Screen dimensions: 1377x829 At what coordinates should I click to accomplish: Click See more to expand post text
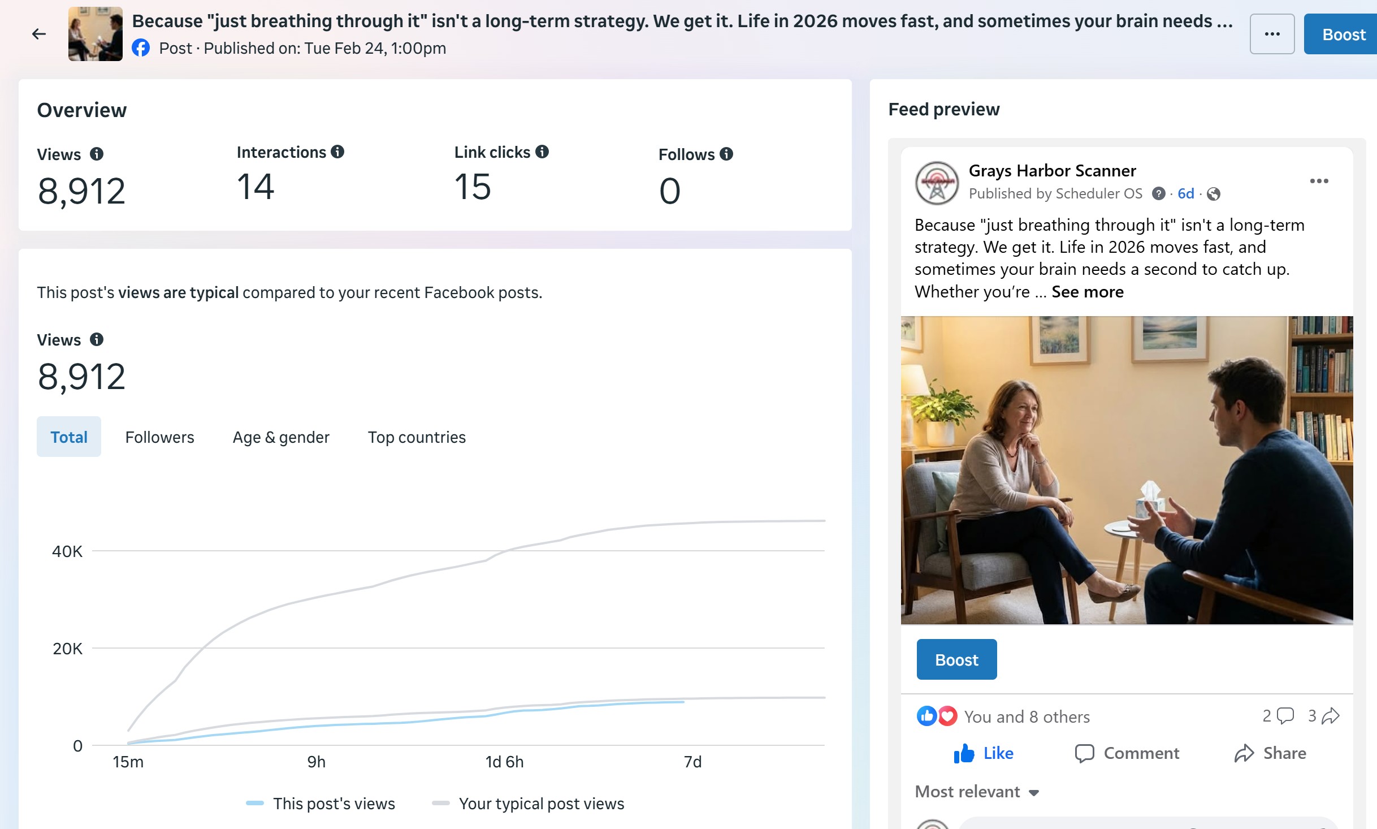[x=1087, y=292]
